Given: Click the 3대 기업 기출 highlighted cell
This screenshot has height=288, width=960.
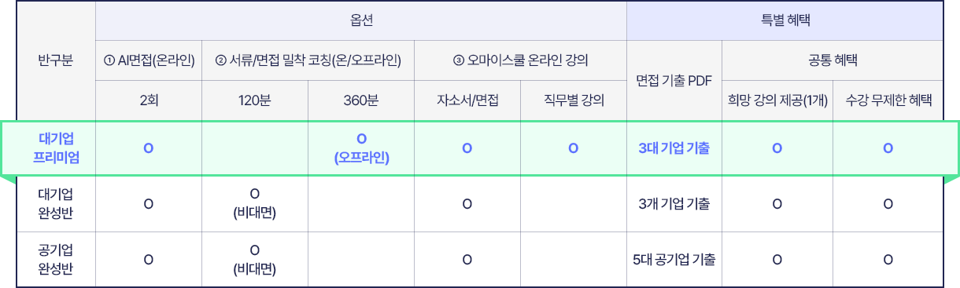Looking at the screenshot, I should pos(674,148).
